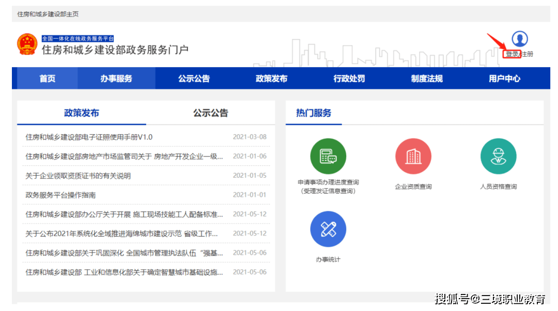
Task: Click the user avatar icon near 登录
Action: point(519,39)
